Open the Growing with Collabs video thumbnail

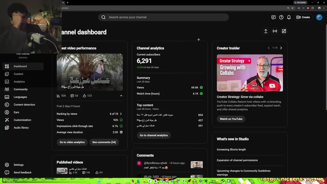(x=250, y=73)
